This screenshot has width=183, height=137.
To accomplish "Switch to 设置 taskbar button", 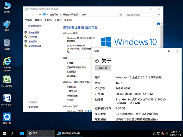I will [41, 133].
